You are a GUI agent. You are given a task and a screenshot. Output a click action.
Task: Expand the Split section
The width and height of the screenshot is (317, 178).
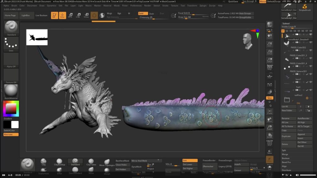[284, 150]
